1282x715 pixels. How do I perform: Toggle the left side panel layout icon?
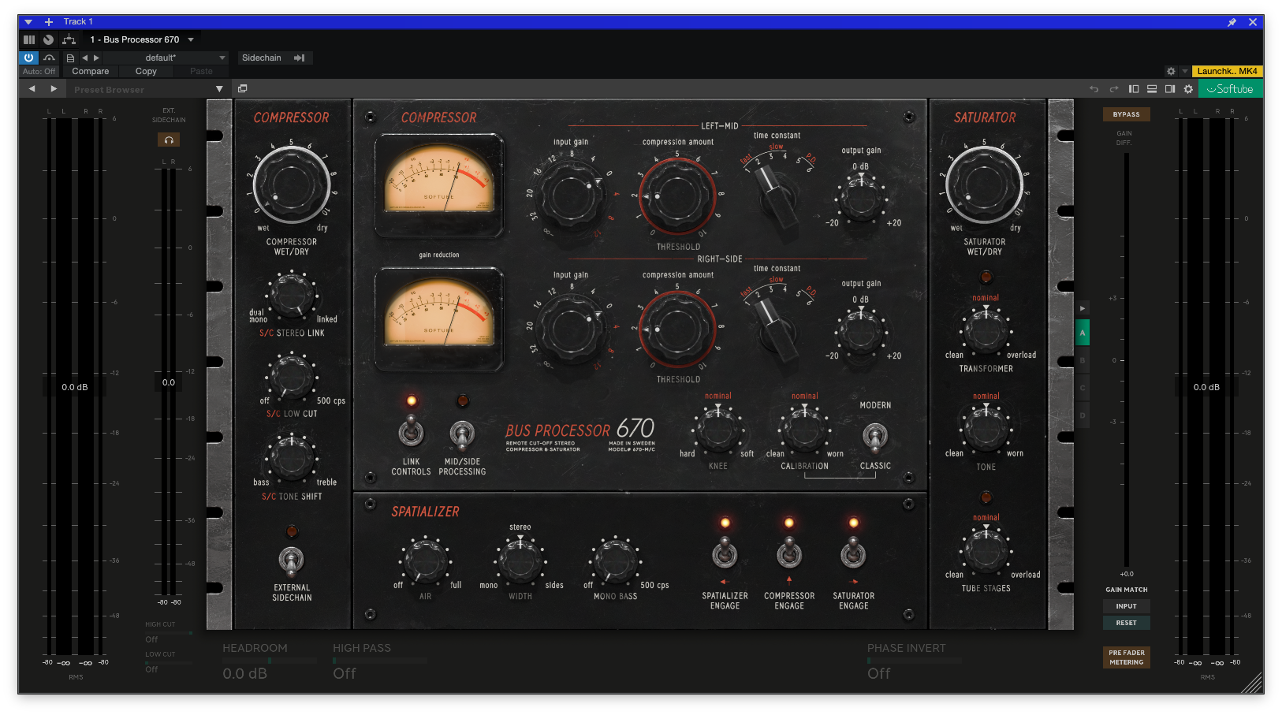tap(1134, 89)
